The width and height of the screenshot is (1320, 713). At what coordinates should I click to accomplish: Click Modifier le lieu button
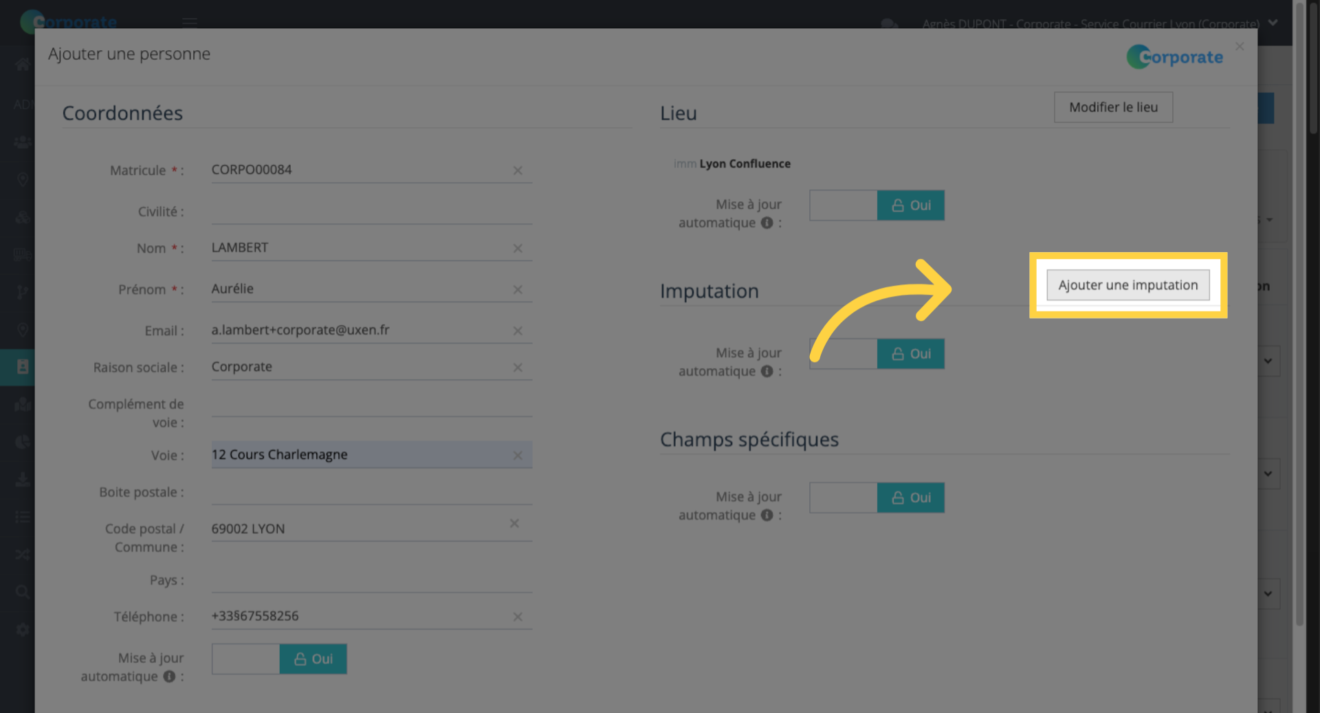1113,107
